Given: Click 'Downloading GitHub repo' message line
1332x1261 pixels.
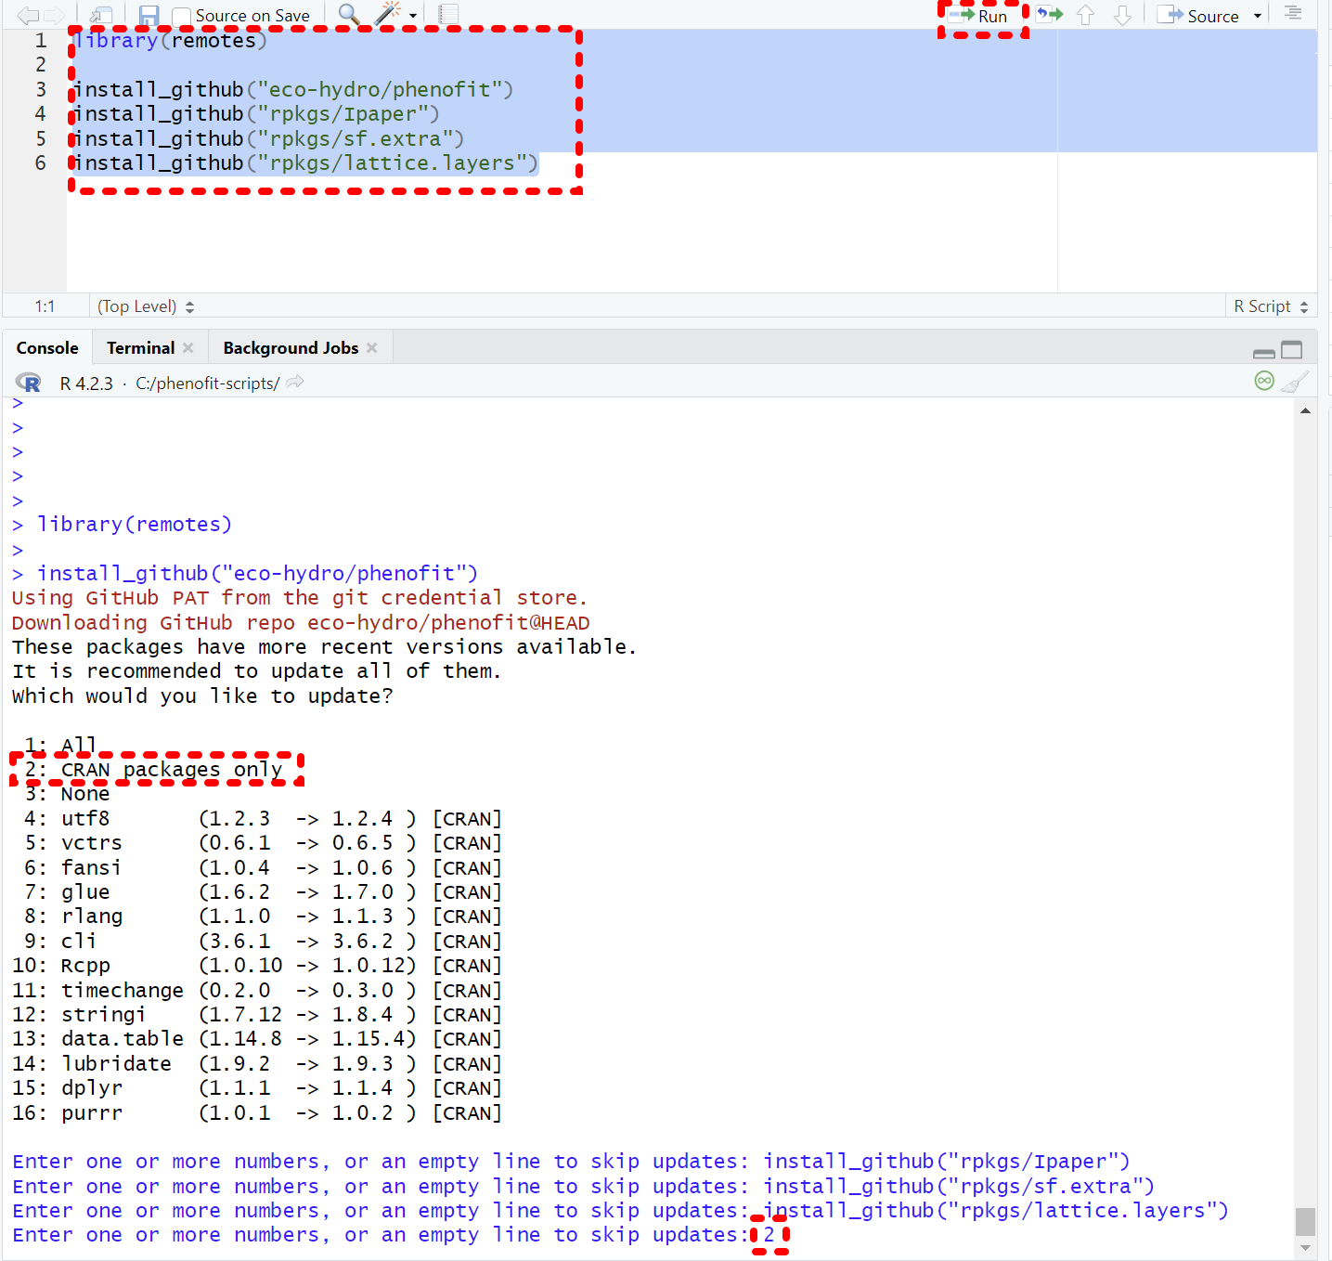Looking at the screenshot, I should coord(301,623).
